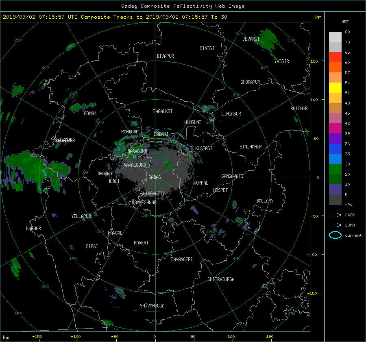The width and height of the screenshot is (366, 342).
Task: Click the HAVERI city label
Action: [x=141, y=243]
